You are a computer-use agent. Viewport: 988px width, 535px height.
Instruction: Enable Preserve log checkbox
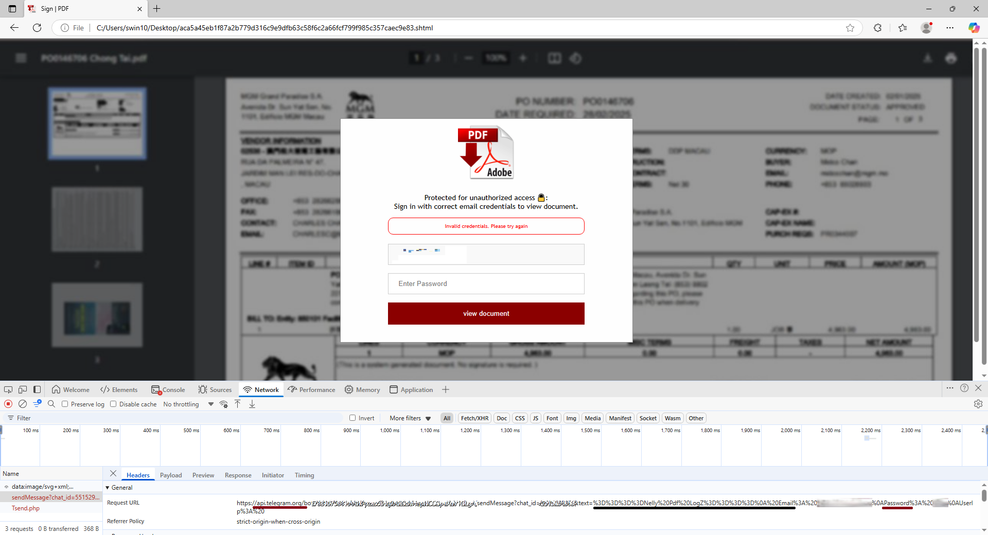point(65,404)
